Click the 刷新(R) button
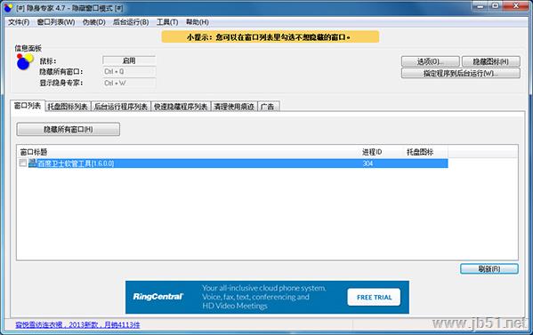The height and width of the screenshot is (335, 533). click(x=489, y=269)
